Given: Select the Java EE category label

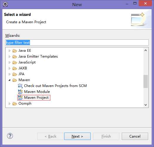Looking at the screenshot, I should pyautogui.click(x=25, y=51).
